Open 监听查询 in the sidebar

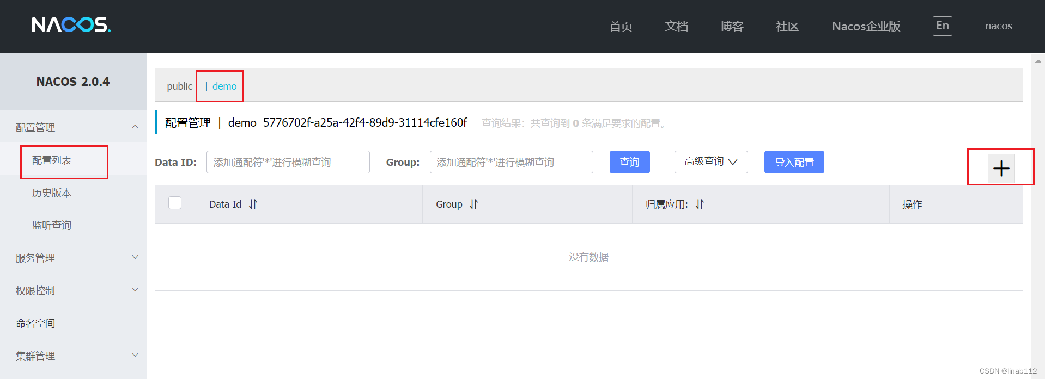point(52,226)
